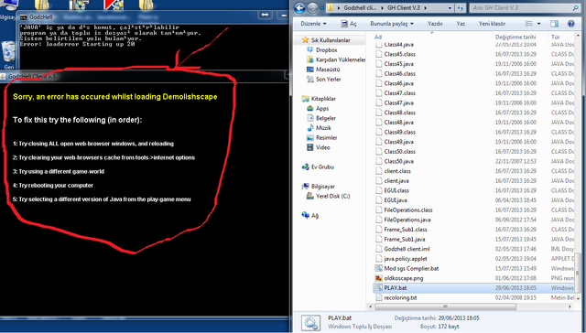Image resolution: width=586 pixels, height=333 pixels.
Task: Open Dropbox in navigation pane
Action: tap(326, 49)
